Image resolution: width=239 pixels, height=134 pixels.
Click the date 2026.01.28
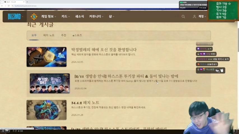tap(77, 115)
